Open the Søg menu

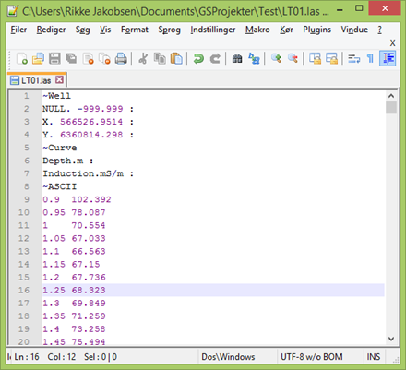pyautogui.click(x=83, y=30)
